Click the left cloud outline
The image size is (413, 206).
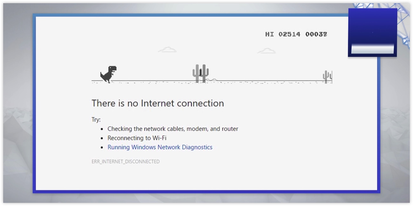tap(167, 49)
